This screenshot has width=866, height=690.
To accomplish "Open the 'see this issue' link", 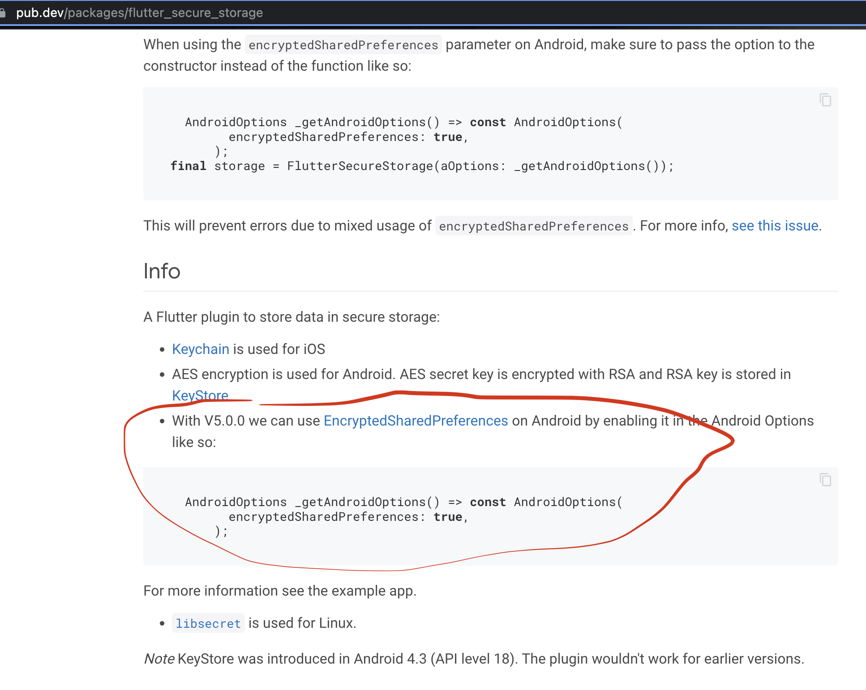I will click(x=775, y=226).
